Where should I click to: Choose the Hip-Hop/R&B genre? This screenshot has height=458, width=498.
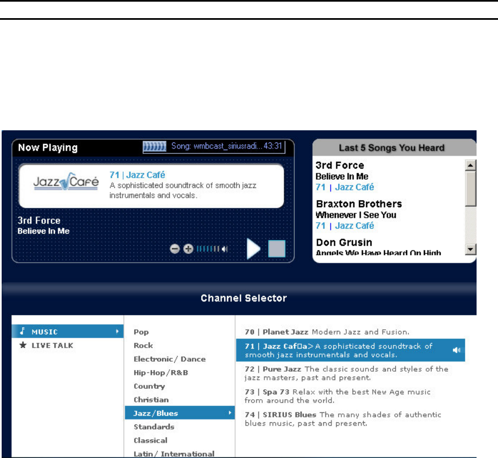[x=161, y=373]
